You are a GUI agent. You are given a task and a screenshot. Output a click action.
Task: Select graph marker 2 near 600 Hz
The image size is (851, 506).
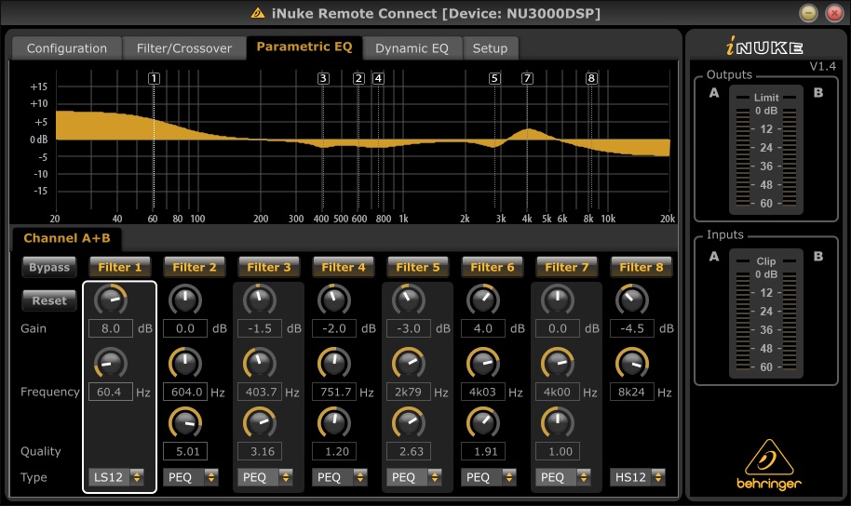(x=358, y=79)
